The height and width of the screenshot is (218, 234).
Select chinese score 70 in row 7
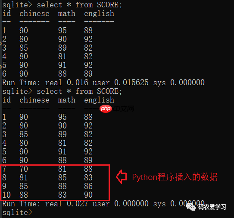pos(24,169)
